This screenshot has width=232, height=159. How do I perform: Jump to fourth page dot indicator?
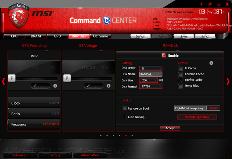(x=120, y=135)
